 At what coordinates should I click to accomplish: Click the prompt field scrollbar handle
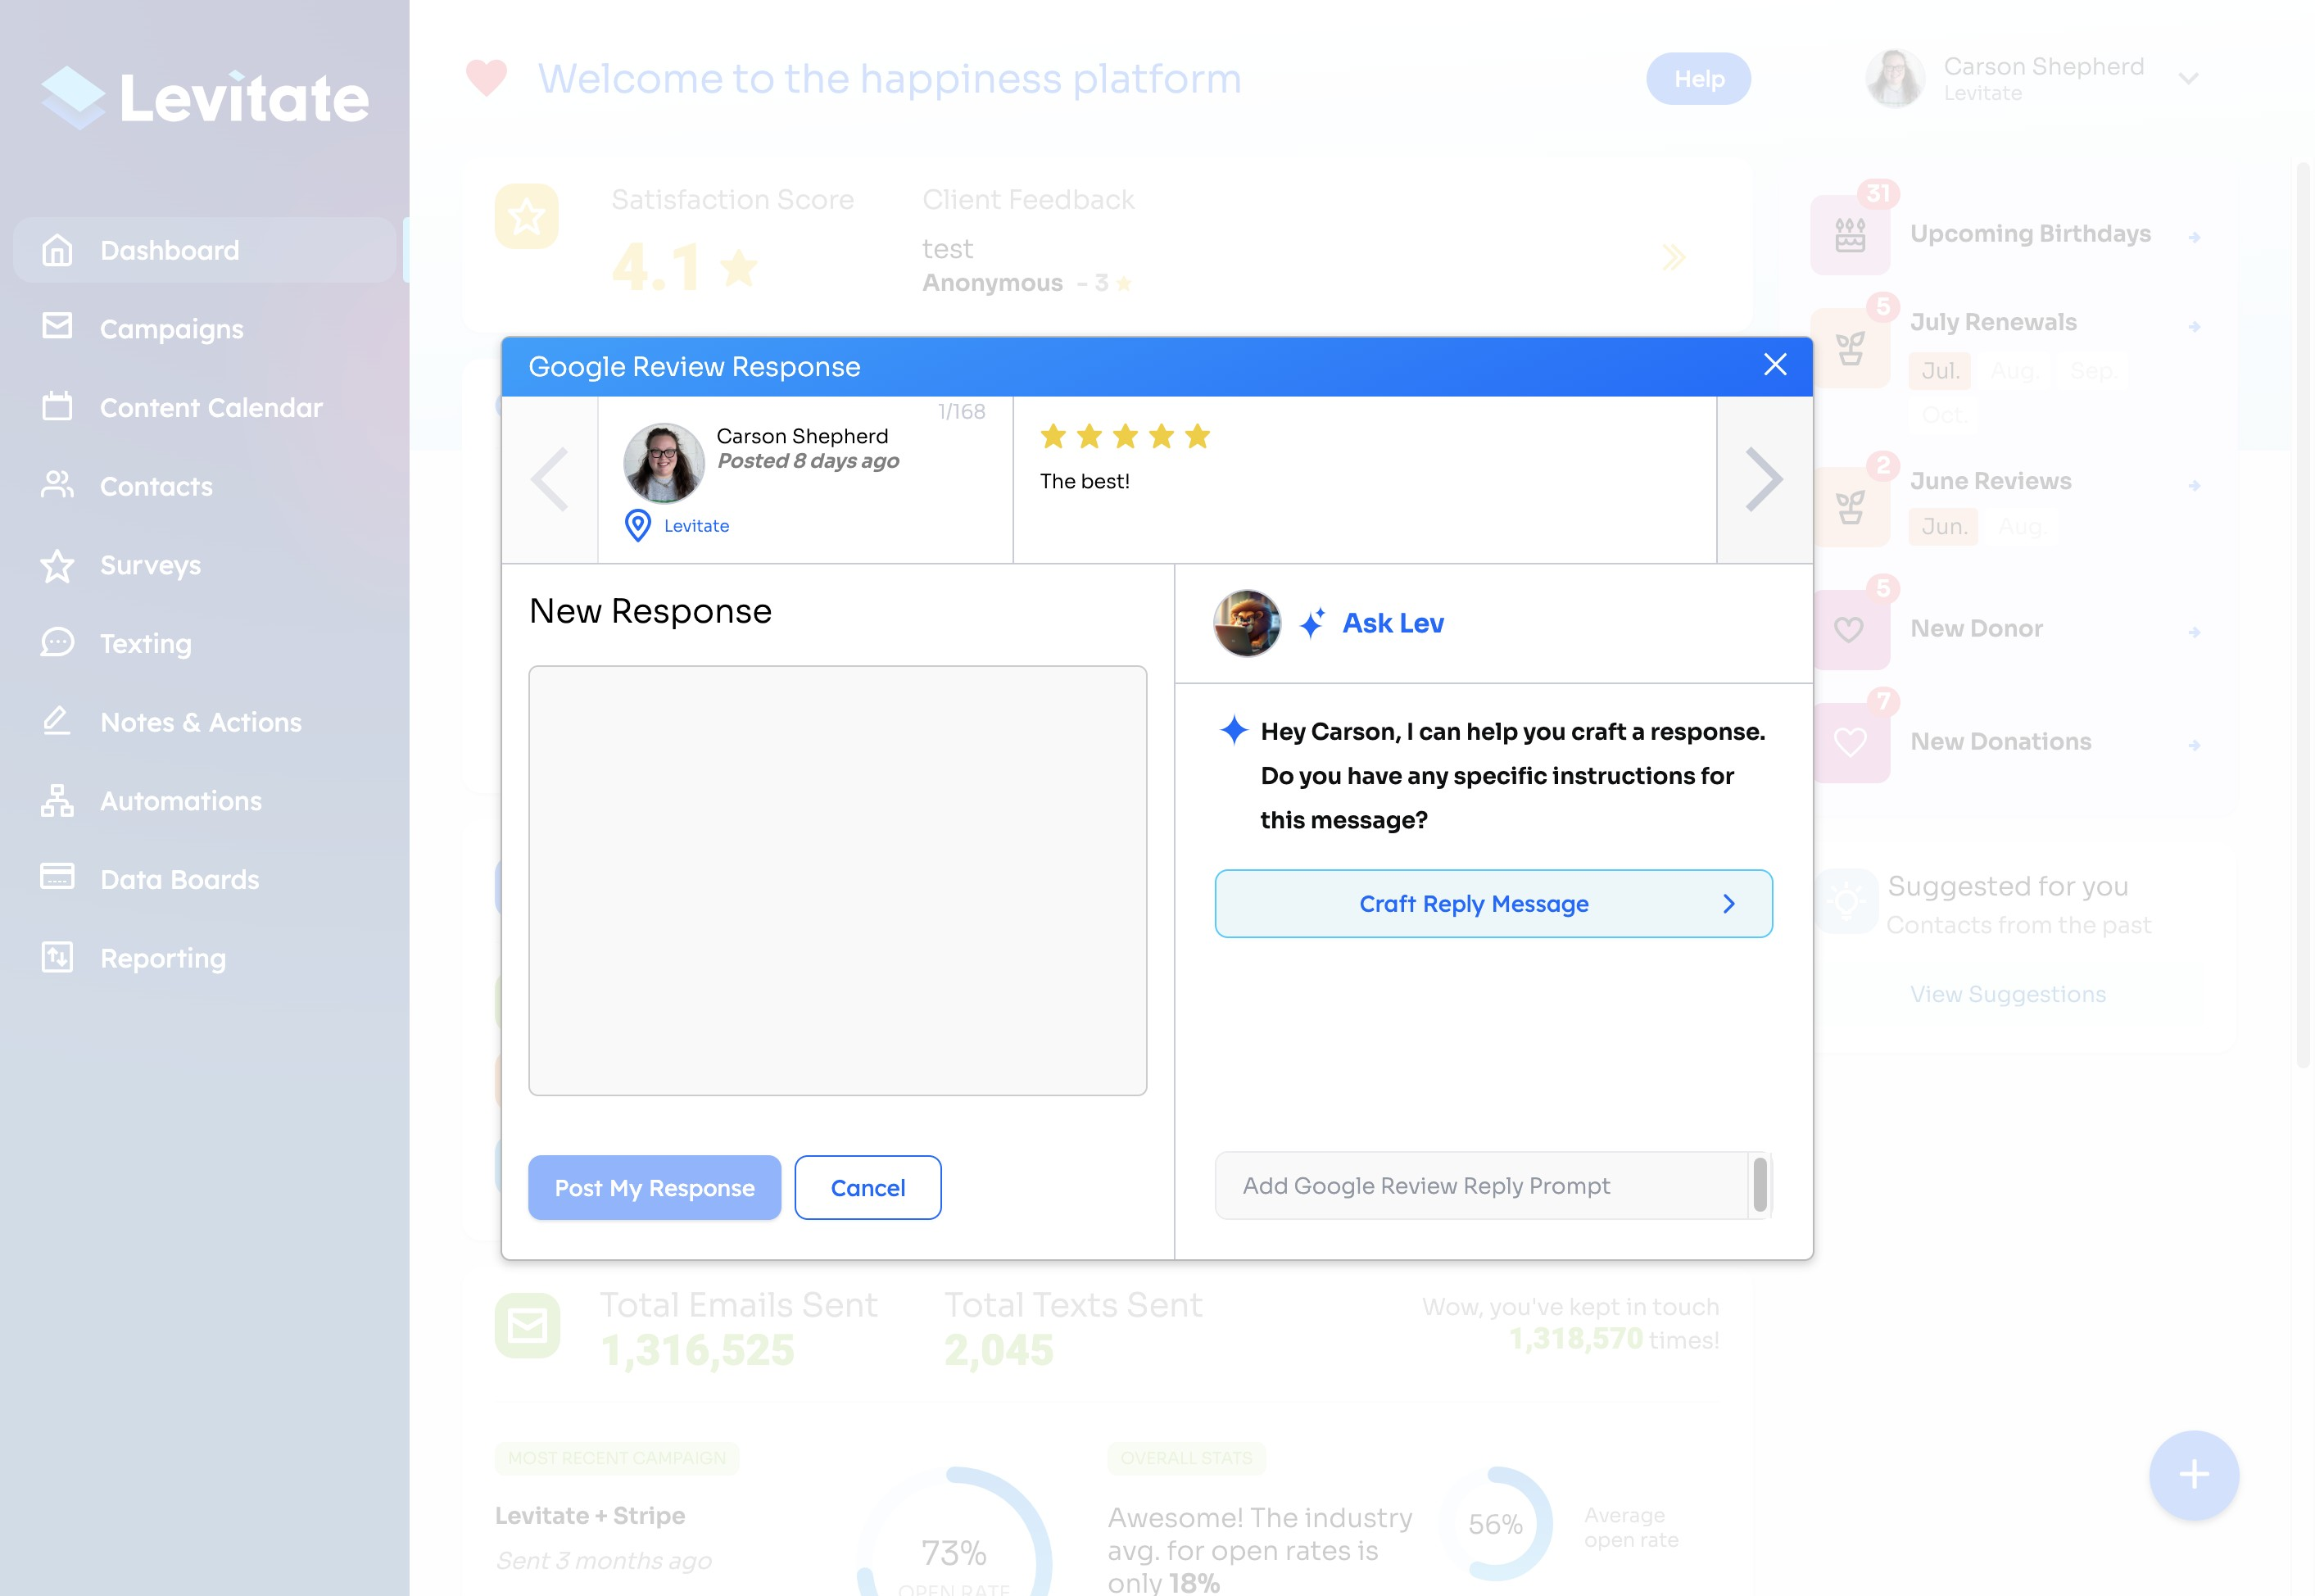[1760, 1185]
